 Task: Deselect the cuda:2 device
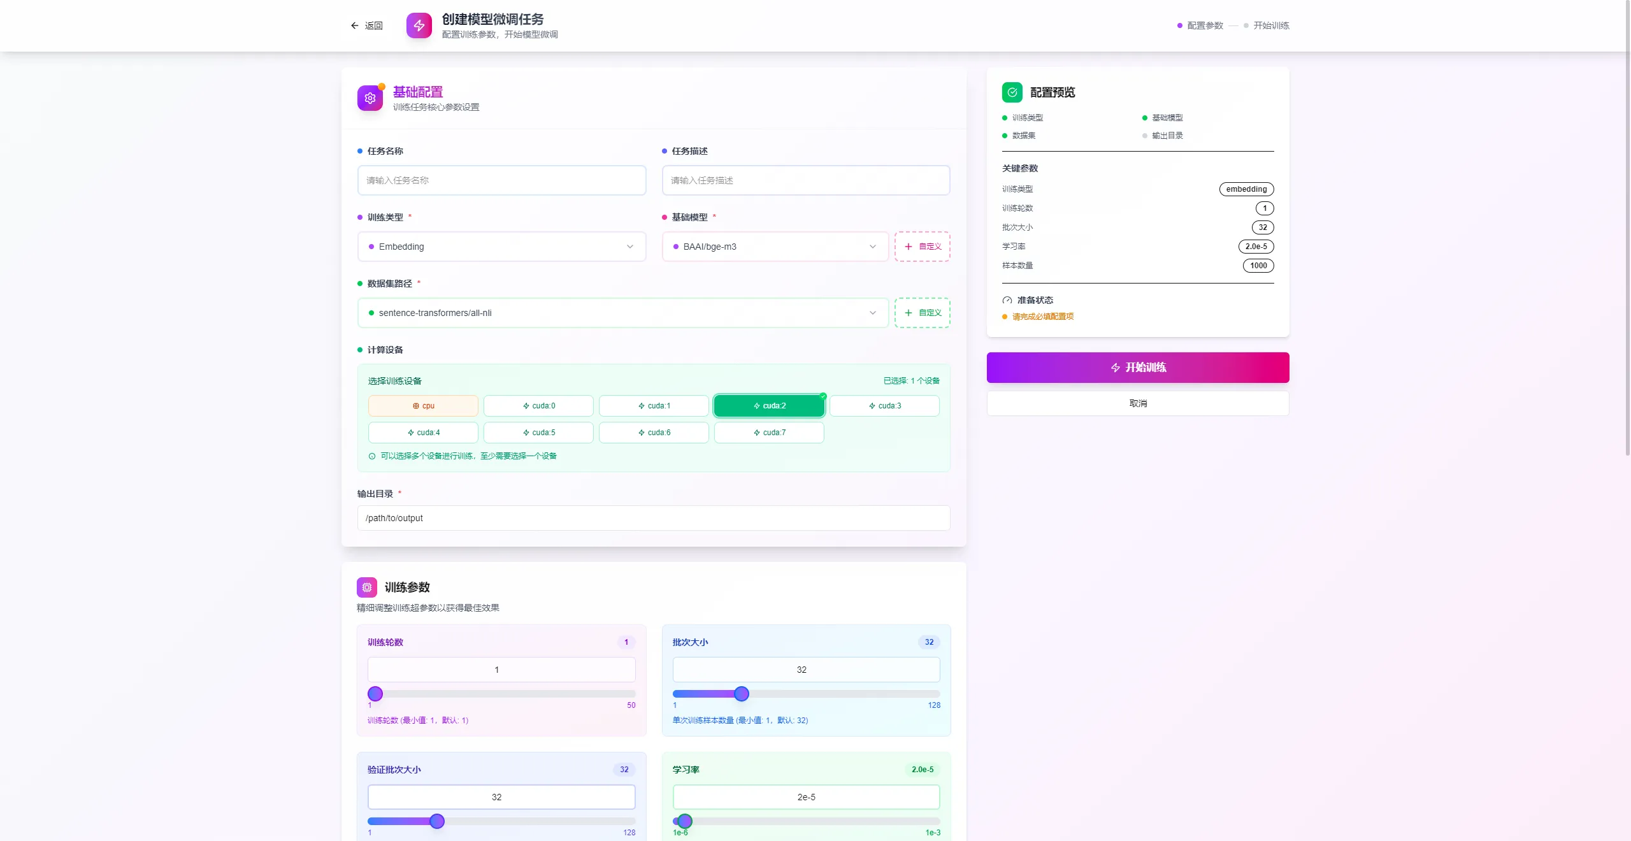click(769, 406)
